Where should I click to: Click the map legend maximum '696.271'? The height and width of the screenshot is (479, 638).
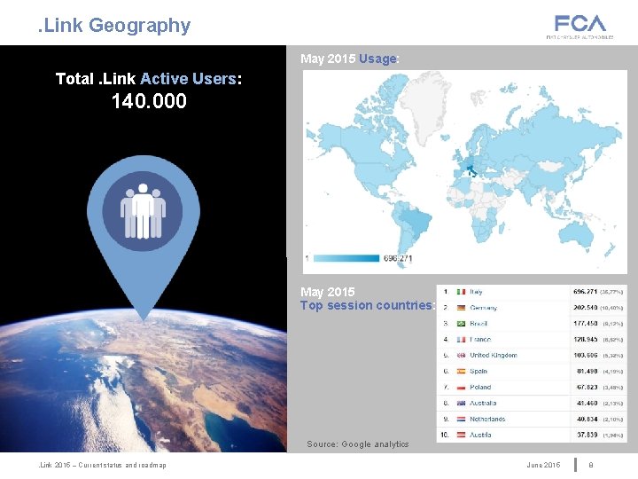point(398,258)
